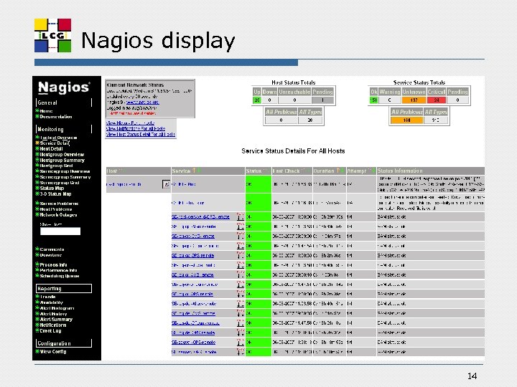Screen dimensions: 517x387
Task: Follow the www.nagios.org link
Action: point(142,102)
